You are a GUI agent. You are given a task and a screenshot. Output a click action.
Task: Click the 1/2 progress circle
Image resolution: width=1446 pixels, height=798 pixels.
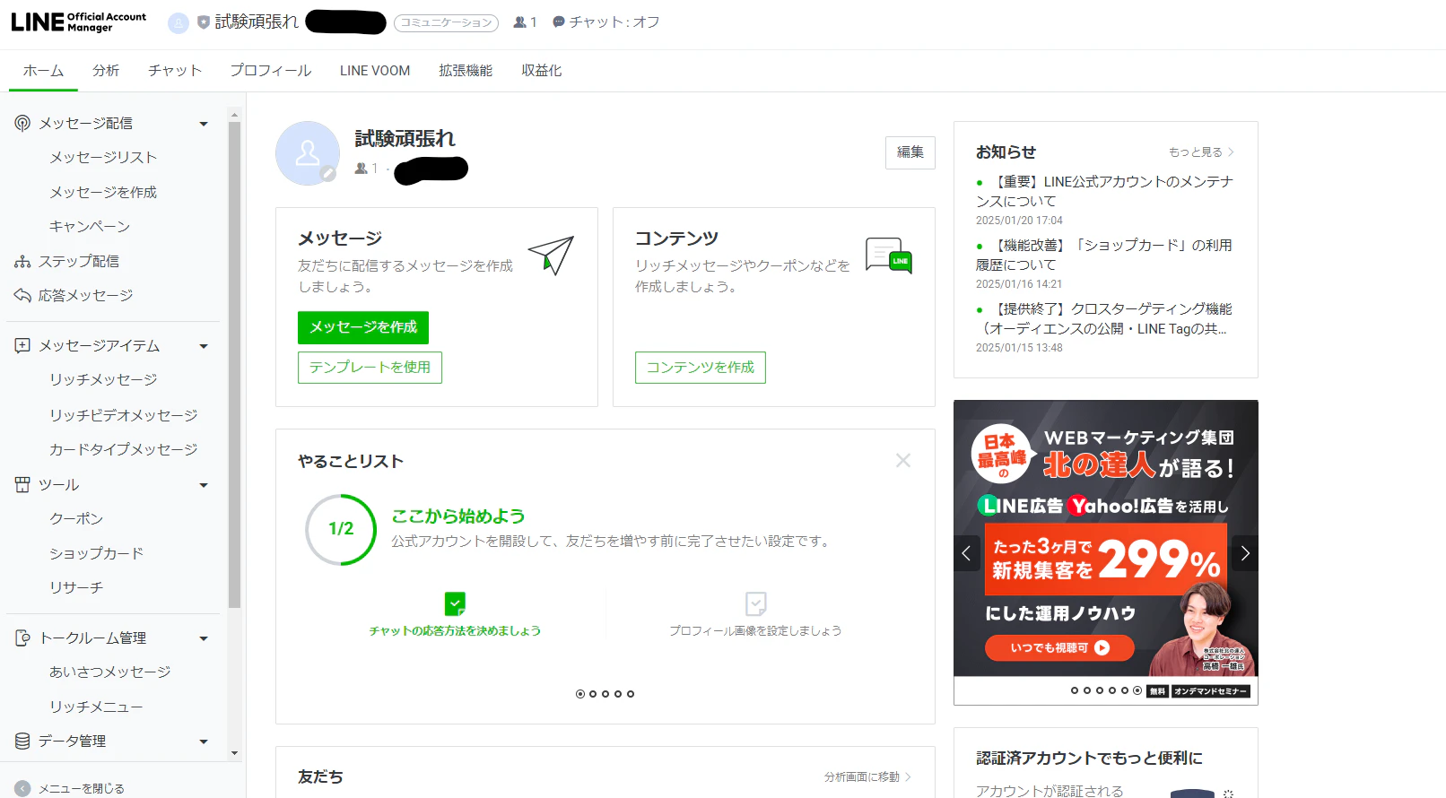[x=341, y=529]
